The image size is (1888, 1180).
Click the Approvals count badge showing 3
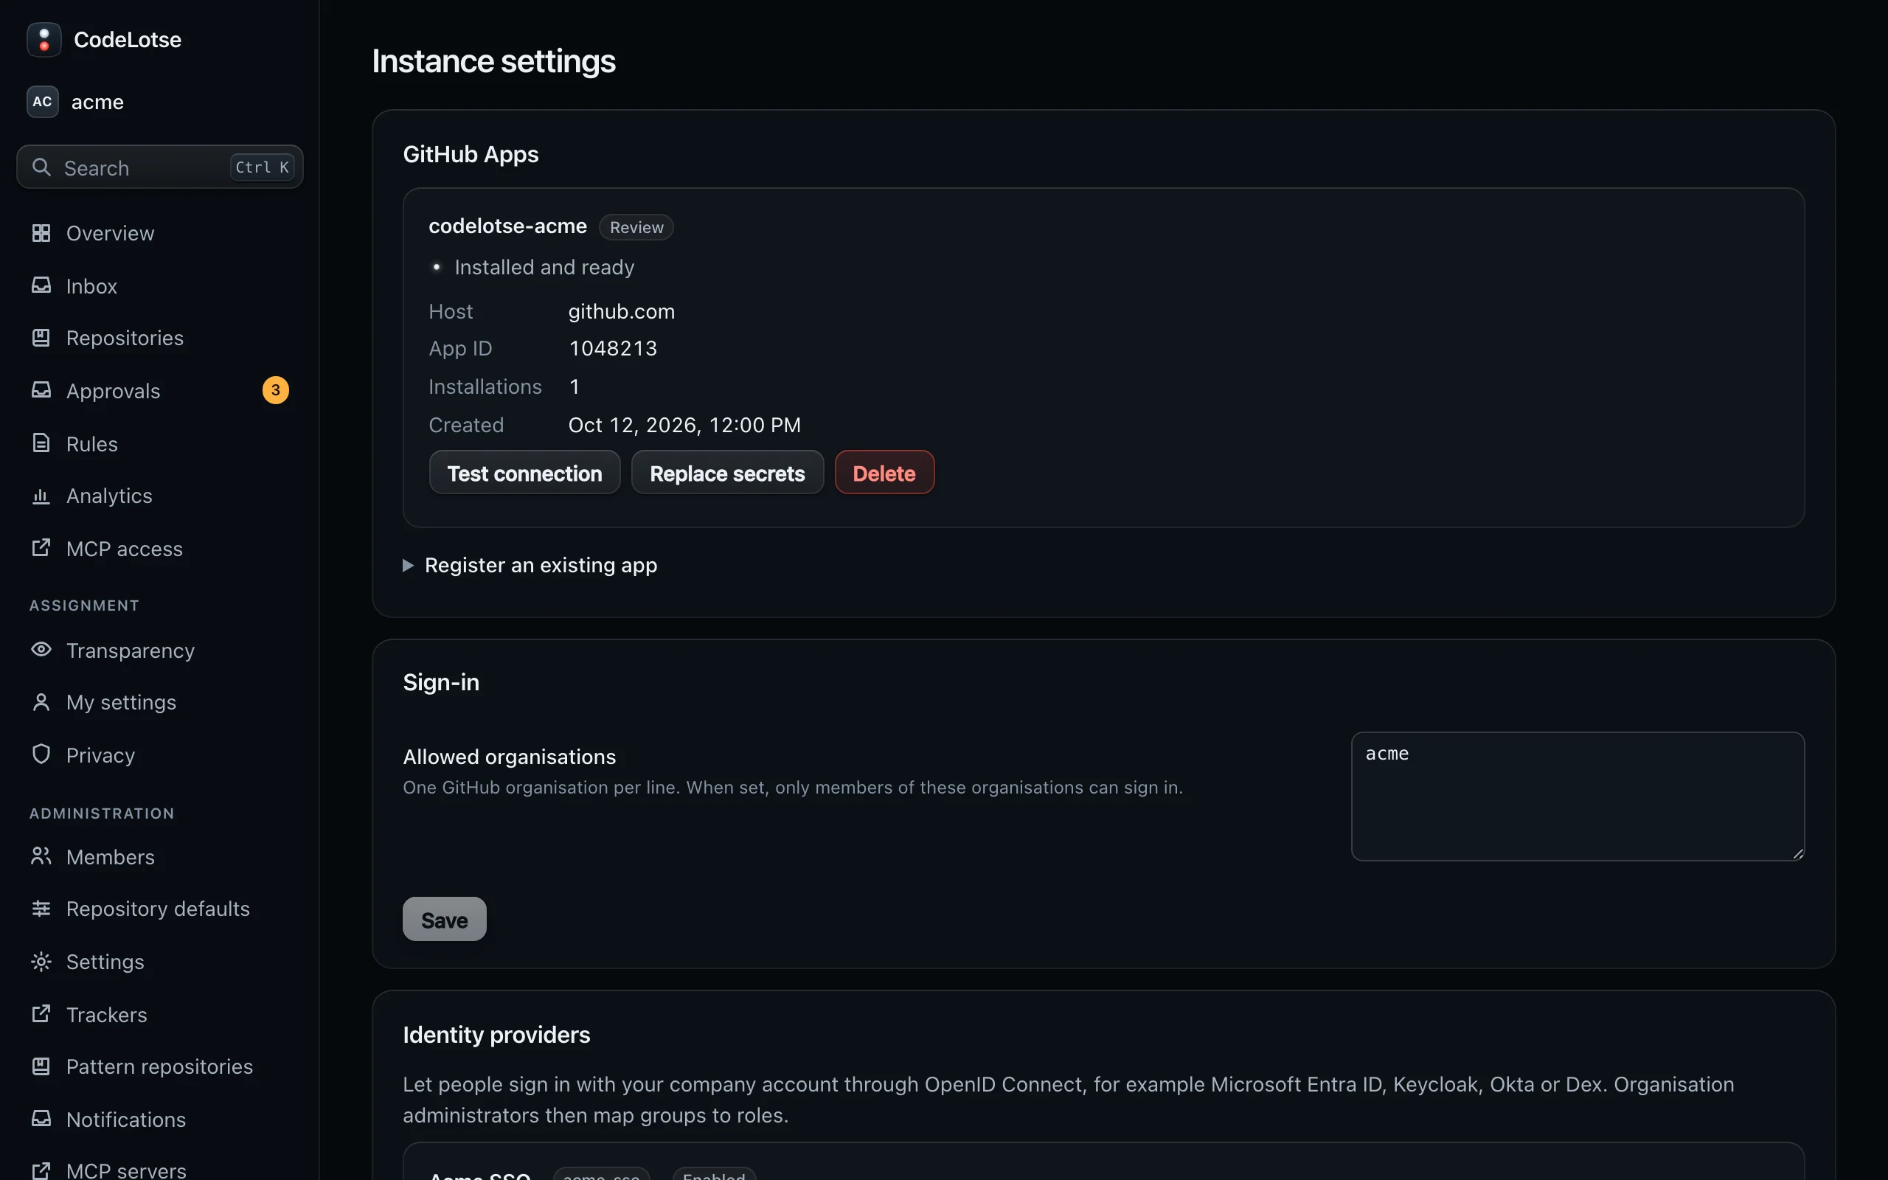[275, 390]
